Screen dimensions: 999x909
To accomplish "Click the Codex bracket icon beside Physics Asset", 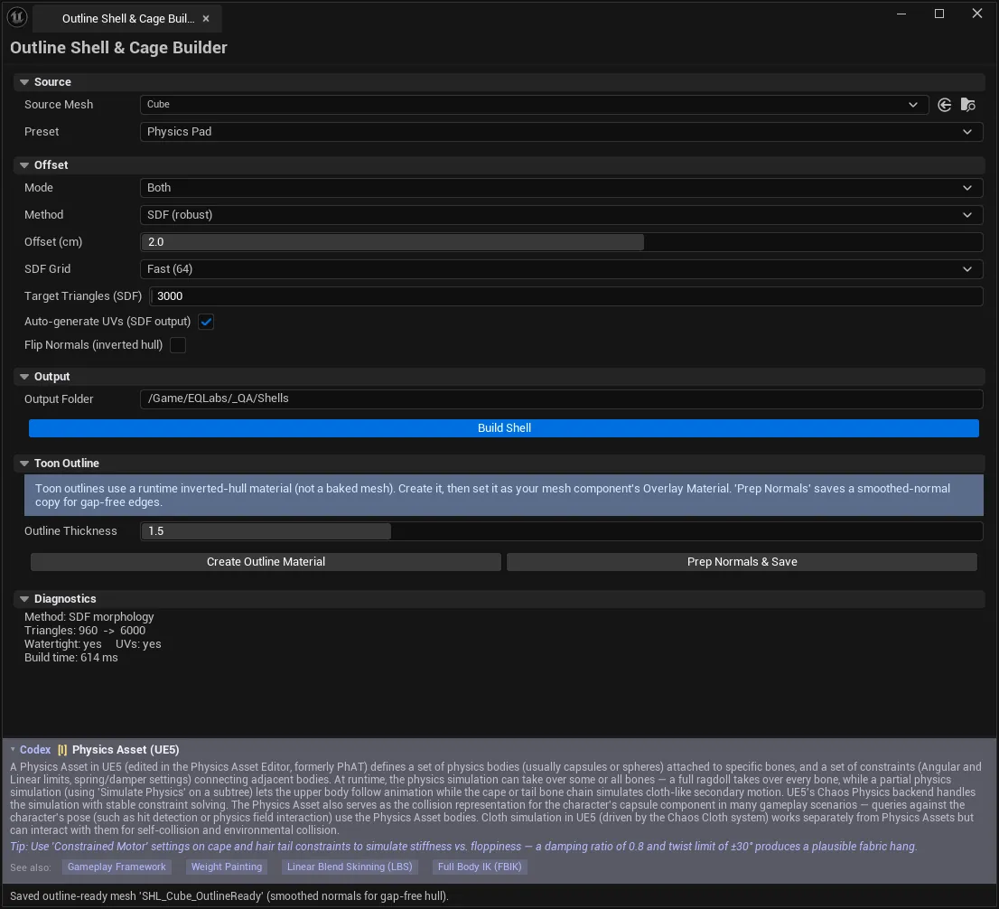I will tap(61, 750).
